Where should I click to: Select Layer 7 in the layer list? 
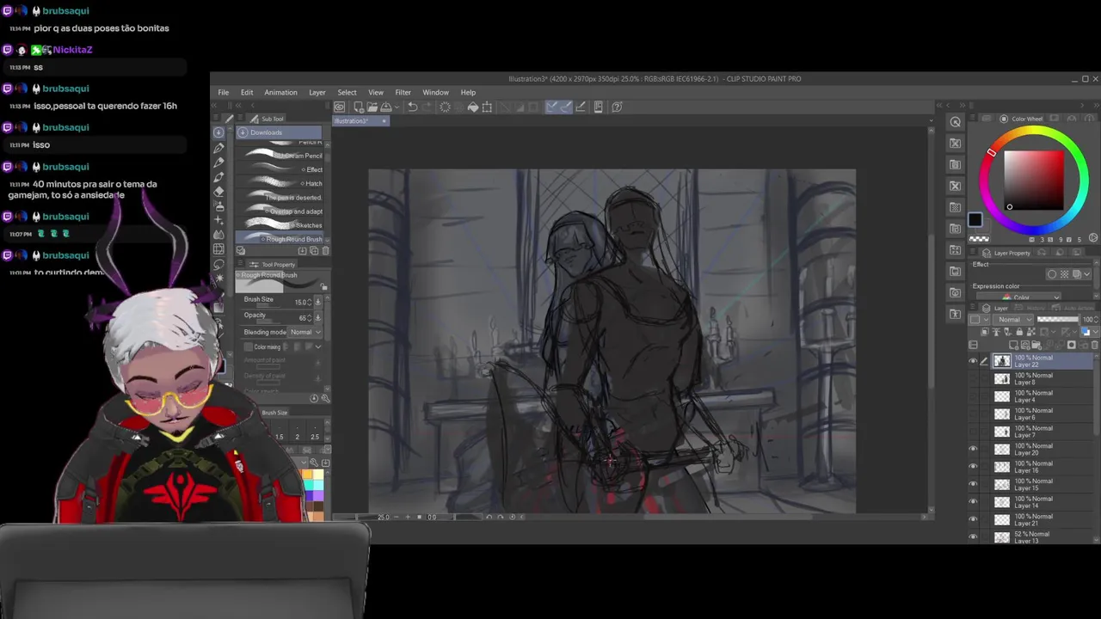(1032, 432)
